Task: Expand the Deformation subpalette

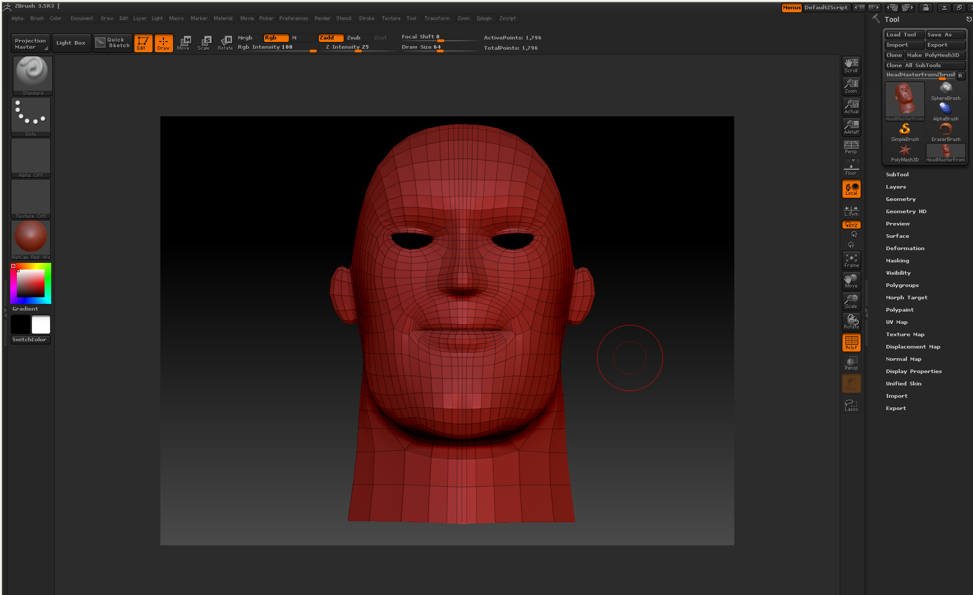Action: (x=905, y=249)
